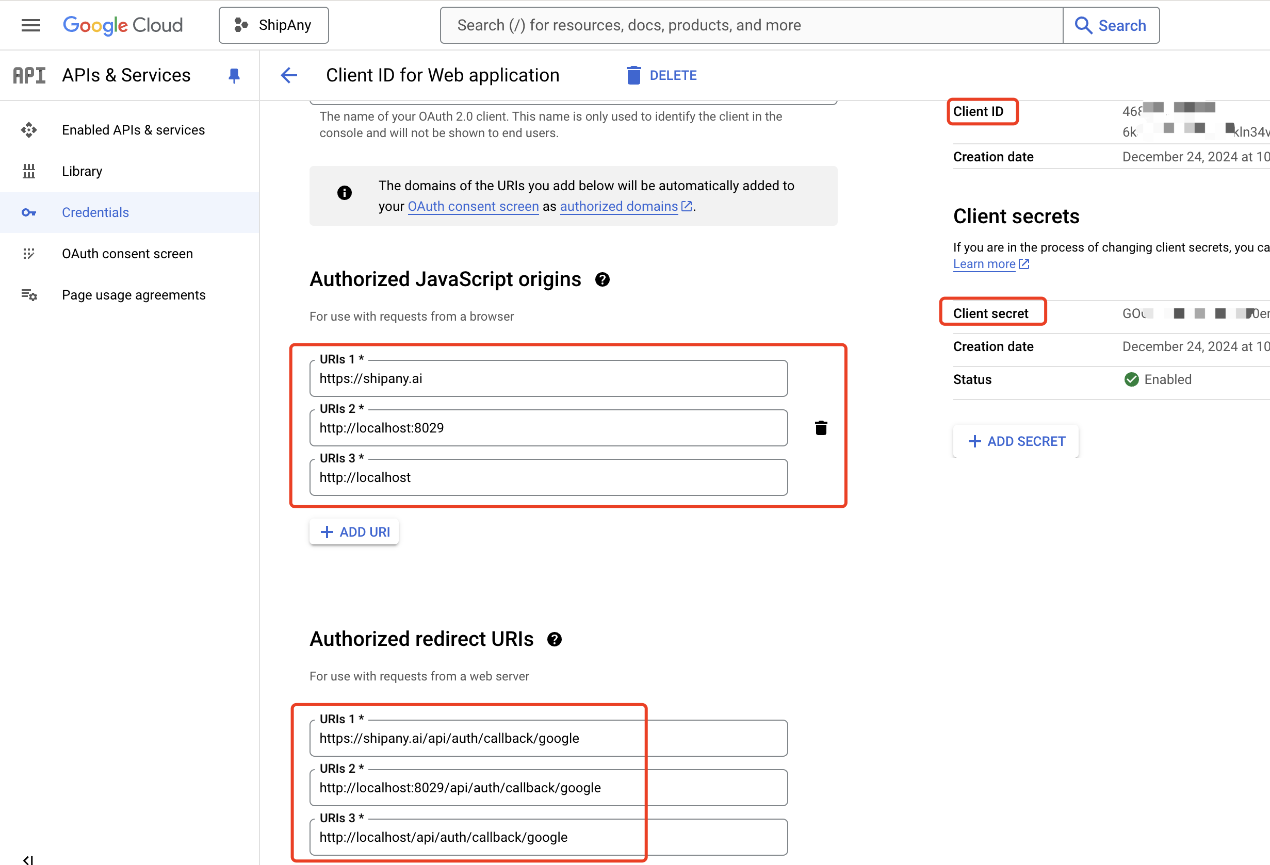Toggle the APIs & Services pin icon
This screenshot has width=1270, height=865.
(234, 75)
